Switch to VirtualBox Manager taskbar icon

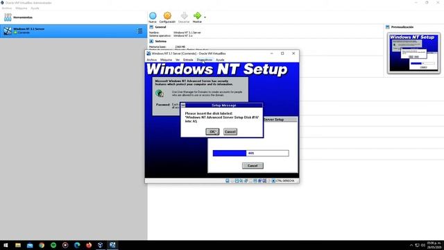pyautogui.click(x=101, y=245)
